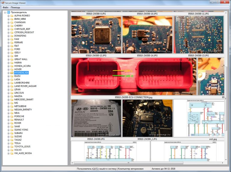Collapse the Производитель root node
The width and height of the screenshot is (231, 172).
point(5,12)
